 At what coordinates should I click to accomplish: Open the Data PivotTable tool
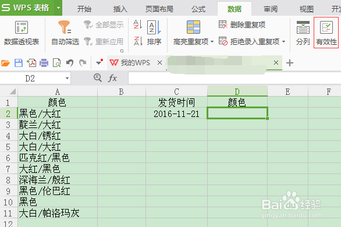pyautogui.click(x=22, y=33)
